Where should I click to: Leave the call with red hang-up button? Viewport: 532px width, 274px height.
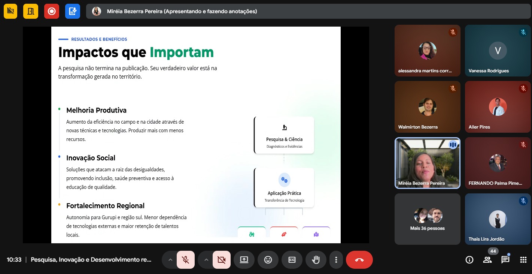359,260
